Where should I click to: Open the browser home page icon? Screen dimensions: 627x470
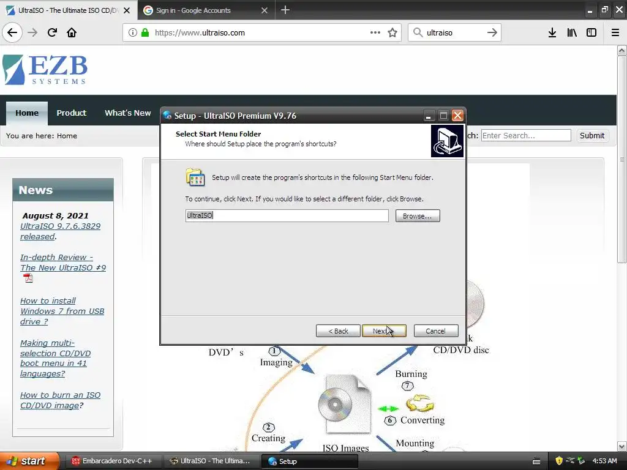point(72,32)
